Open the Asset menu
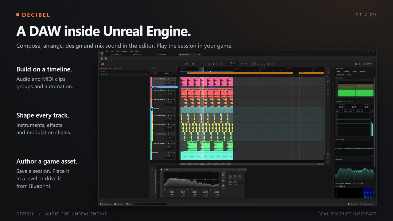This screenshot has width=393, height=221. 117,52
